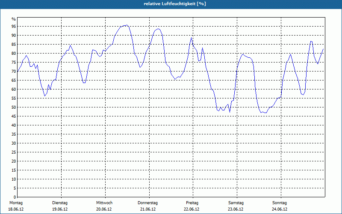Click the '%' unit label on the y-axis

tap(14, 19)
